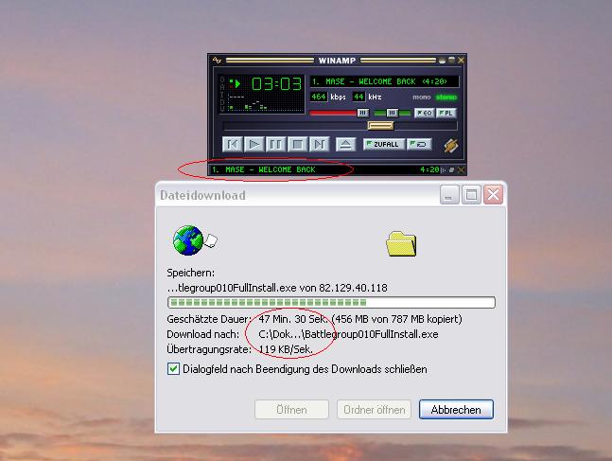612x461 pixels.
Task: Open the Winamp main menu icon
Action: [x=217, y=61]
